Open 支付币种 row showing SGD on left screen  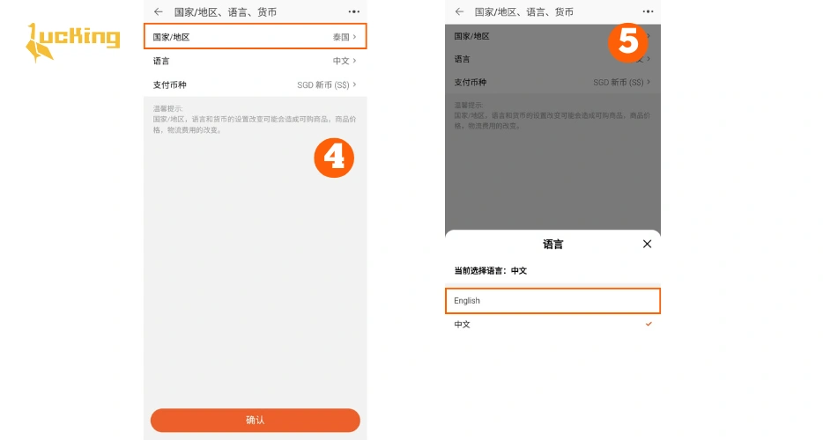pos(255,84)
